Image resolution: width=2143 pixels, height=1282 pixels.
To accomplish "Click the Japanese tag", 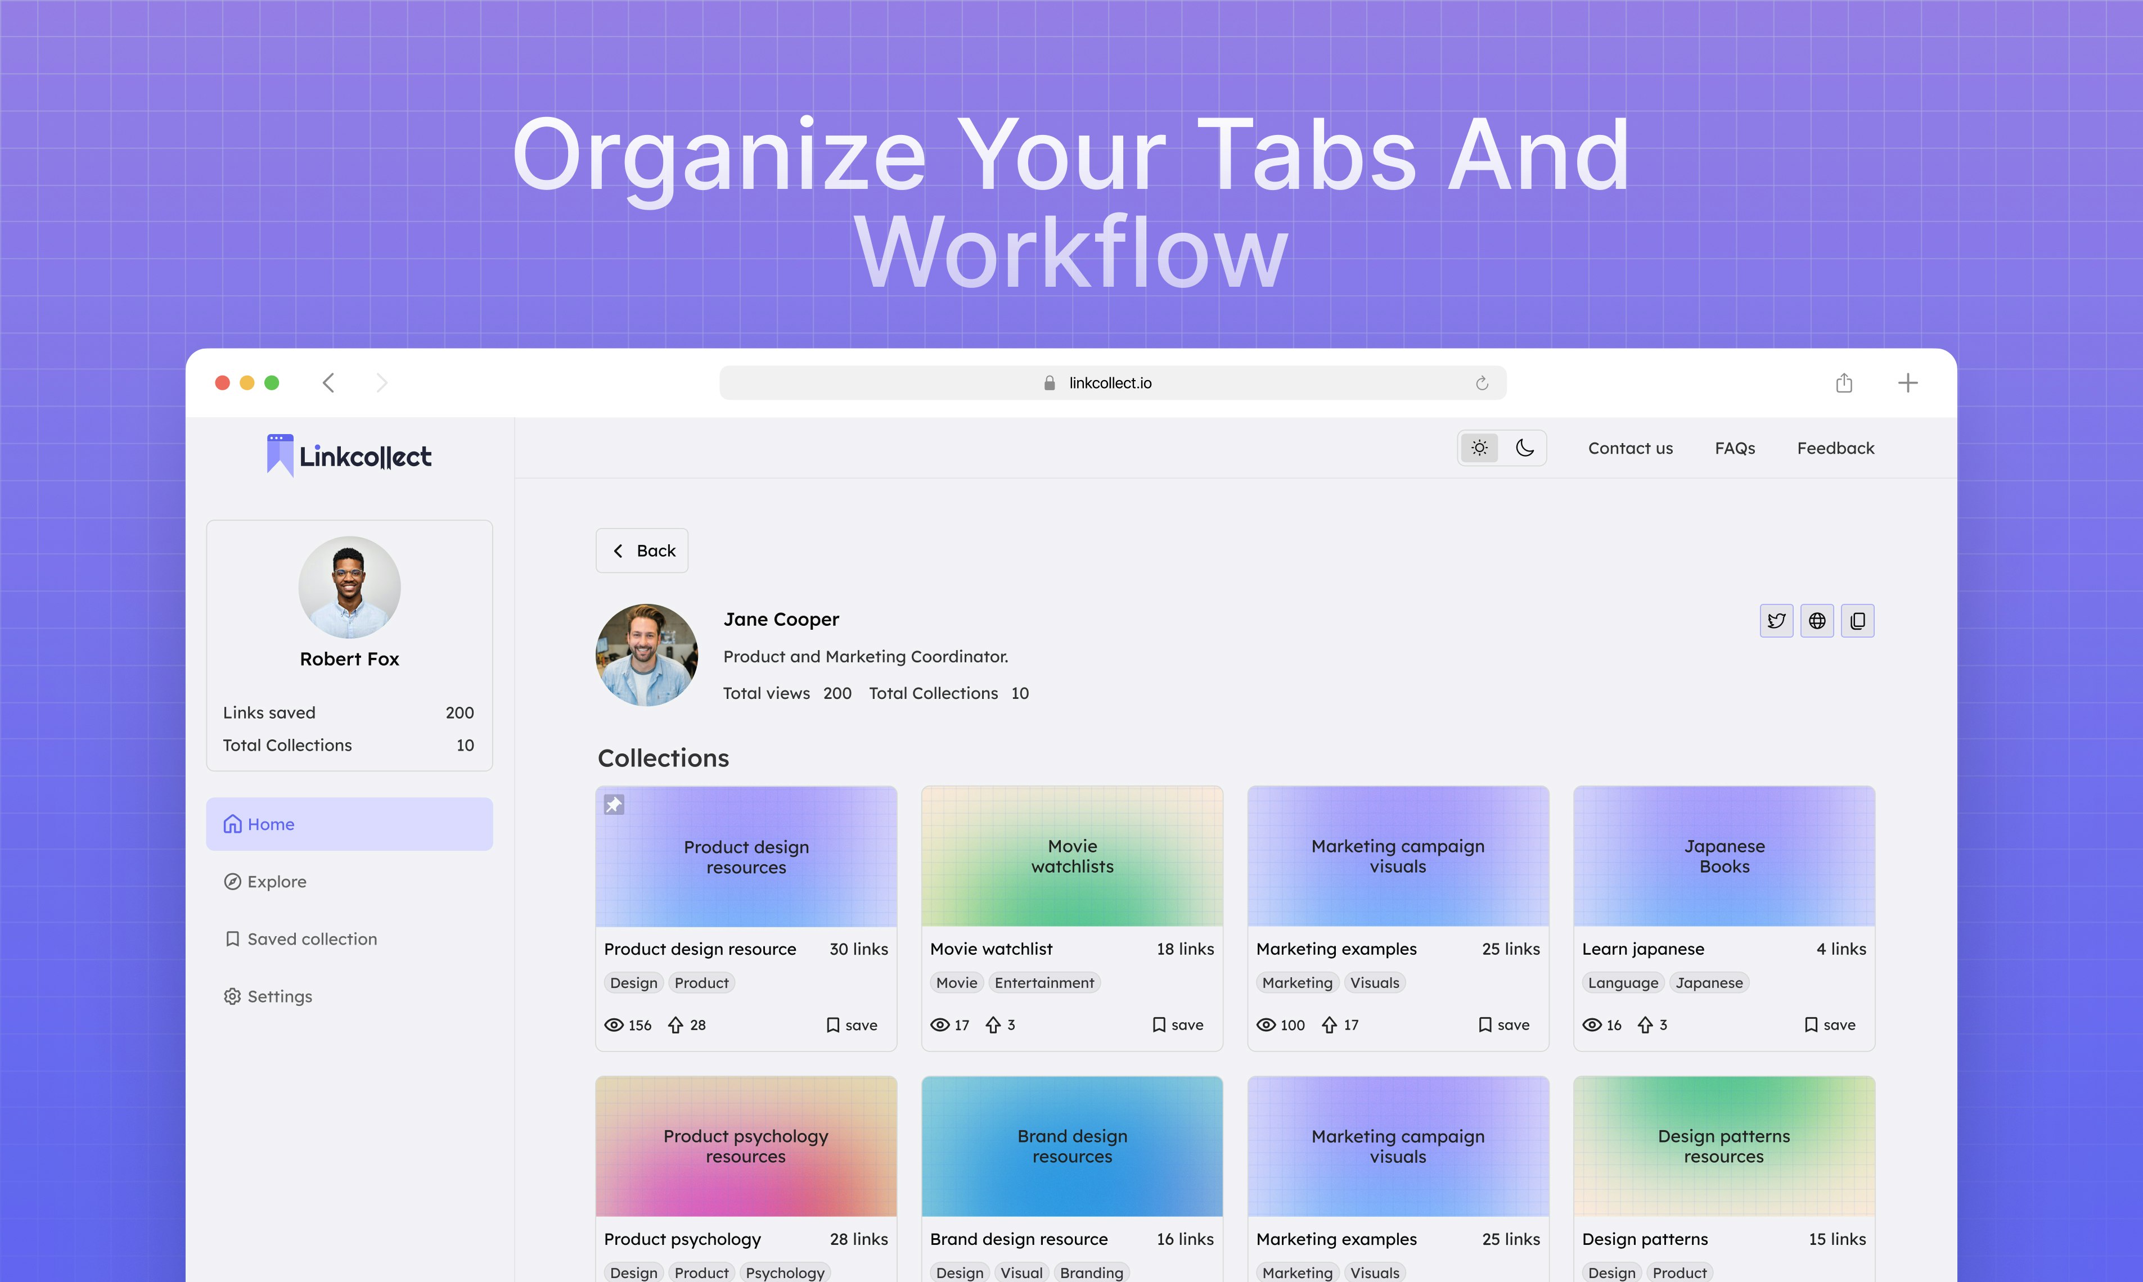I will 1709,983.
